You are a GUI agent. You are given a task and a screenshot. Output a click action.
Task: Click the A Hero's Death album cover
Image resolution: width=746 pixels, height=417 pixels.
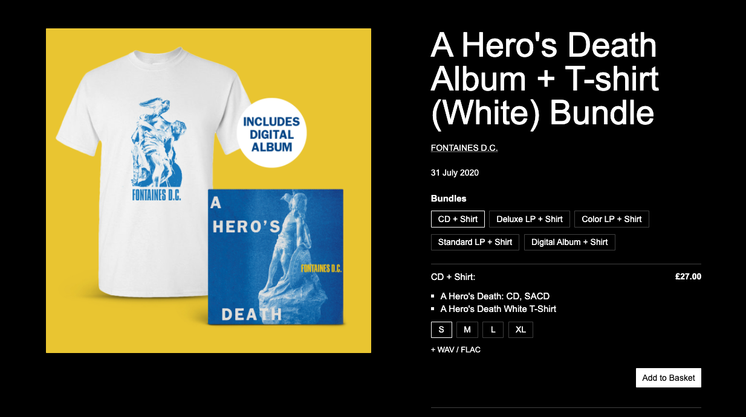pos(276,257)
